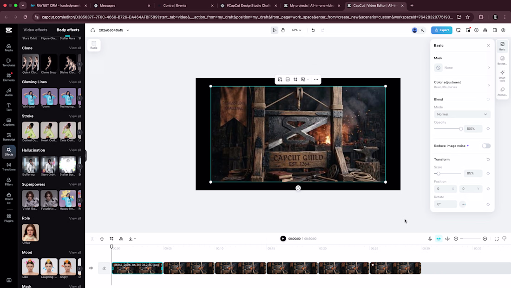The width and height of the screenshot is (511, 288).
Task: Open Chrome tab list dropdown
Action: (x=23, y=5)
